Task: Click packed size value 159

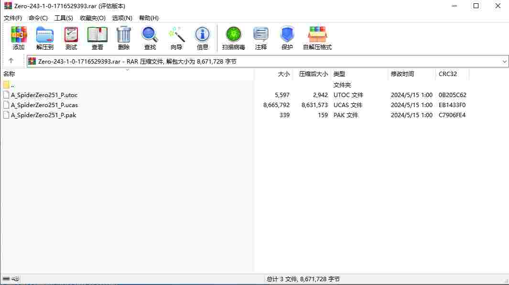Action: click(323, 115)
